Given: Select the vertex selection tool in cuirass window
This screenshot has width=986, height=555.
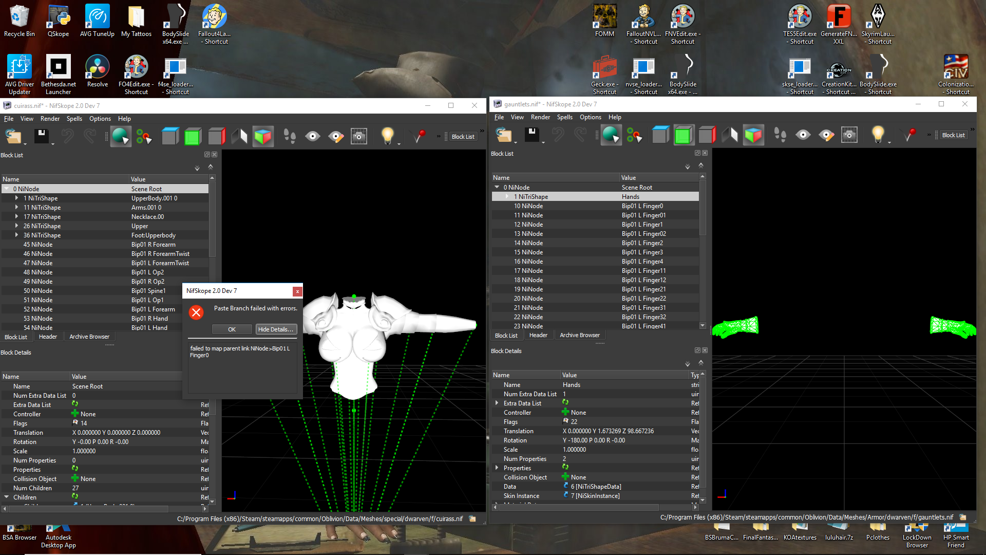Looking at the screenshot, I should pyautogui.click(x=144, y=136).
